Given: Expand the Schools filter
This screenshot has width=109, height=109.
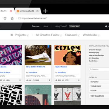Looking at the screenshot, I should coord(99,82).
